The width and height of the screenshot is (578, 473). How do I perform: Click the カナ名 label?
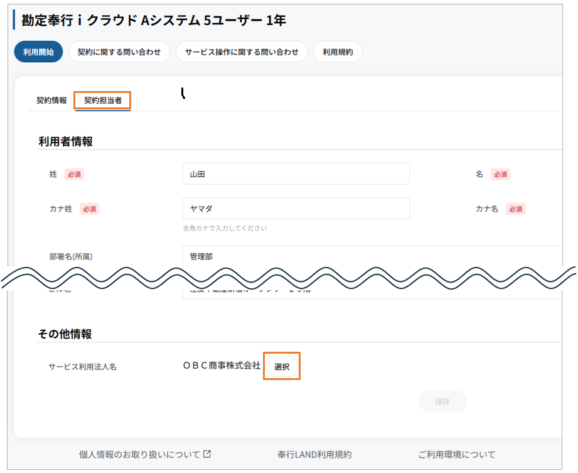pyautogui.click(x=486, y=209)
